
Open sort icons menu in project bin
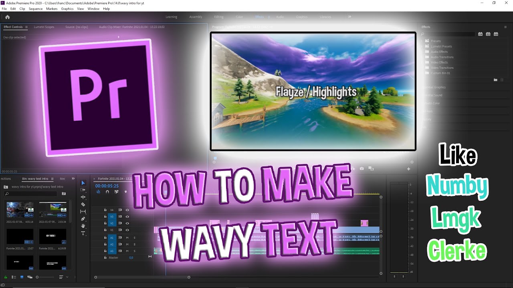tap(61, 277)
